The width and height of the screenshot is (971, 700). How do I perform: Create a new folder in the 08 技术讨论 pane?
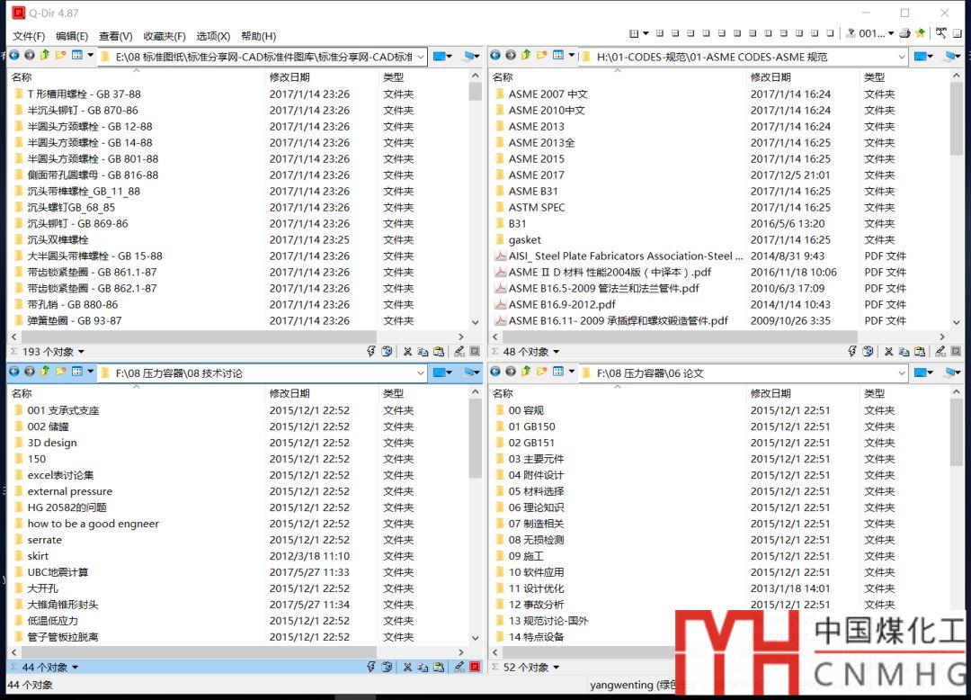click(x=60, y=372)
